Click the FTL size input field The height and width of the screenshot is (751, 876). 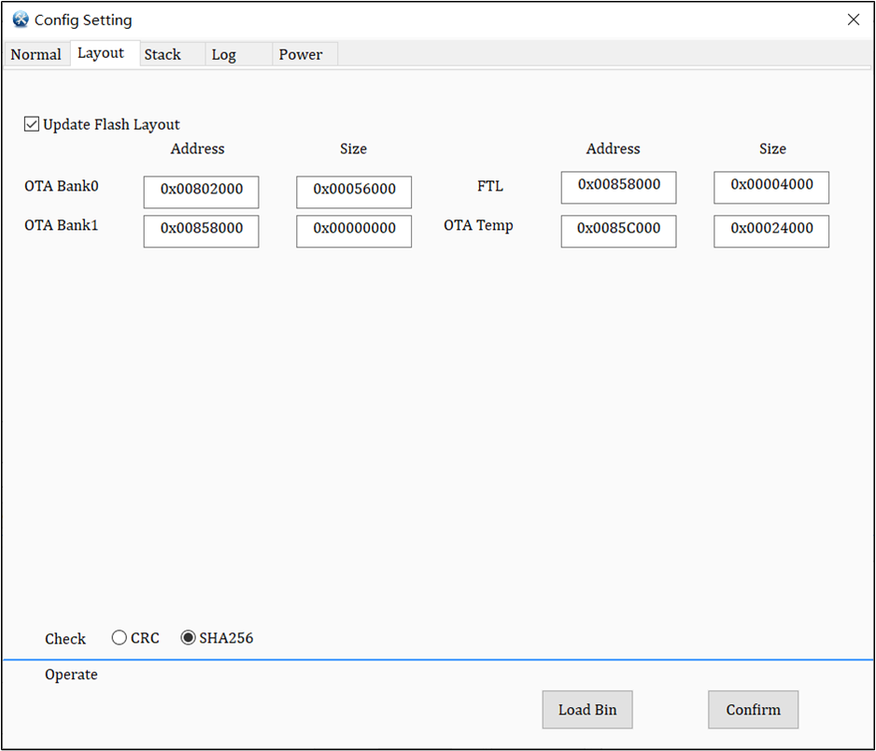click(x=770, y=187)
